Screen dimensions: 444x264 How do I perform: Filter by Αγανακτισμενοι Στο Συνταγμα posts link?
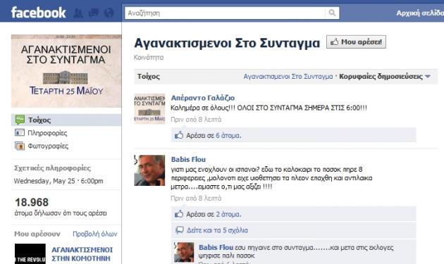(288, 77)
